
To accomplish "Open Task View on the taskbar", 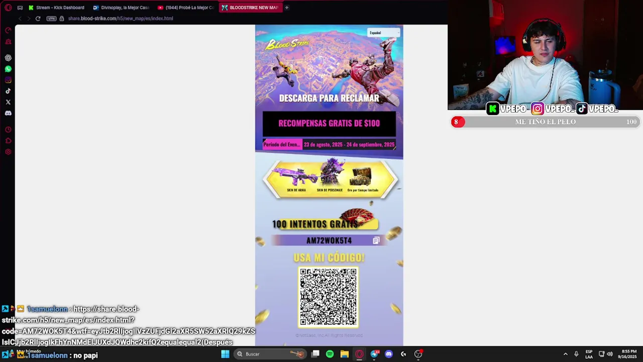I will (x=315, y=354).
